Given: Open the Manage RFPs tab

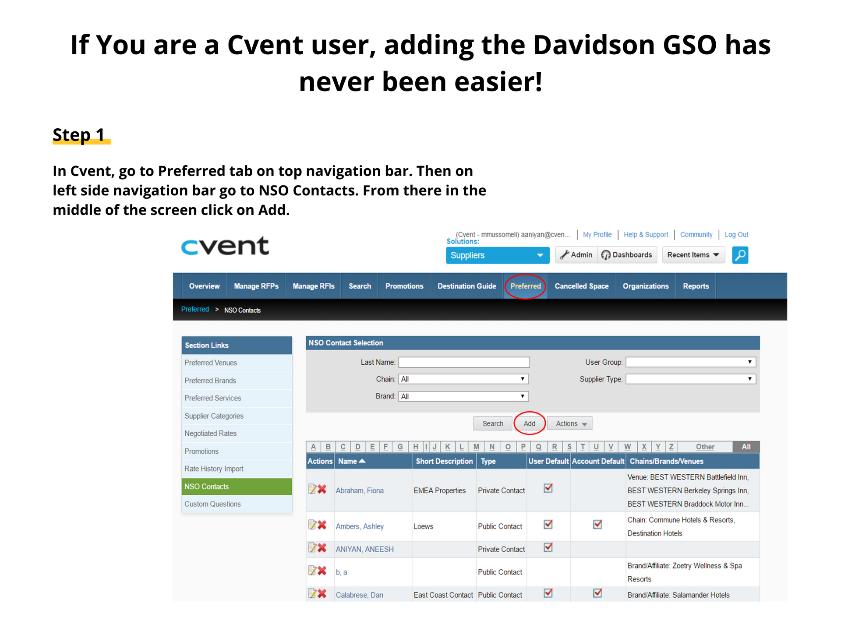Looking at the screenshot, I should click(x=256, y=286).
